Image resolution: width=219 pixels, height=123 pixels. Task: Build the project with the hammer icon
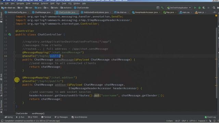coord(162,8)
